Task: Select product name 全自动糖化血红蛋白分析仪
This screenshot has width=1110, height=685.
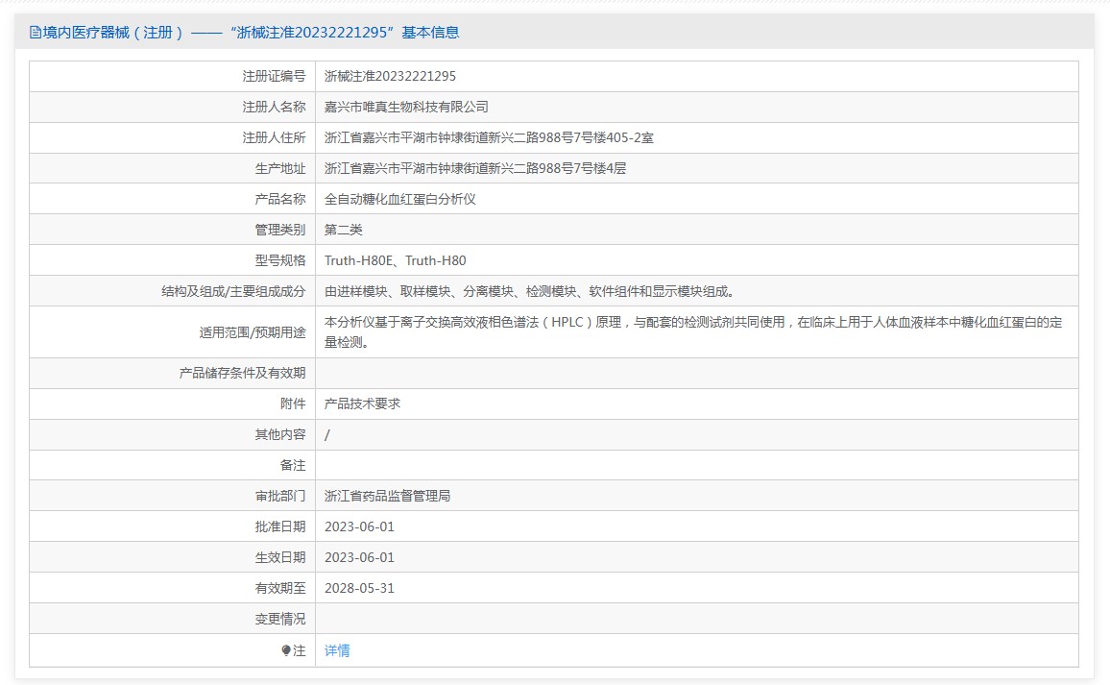Action: tap(400, 199)
